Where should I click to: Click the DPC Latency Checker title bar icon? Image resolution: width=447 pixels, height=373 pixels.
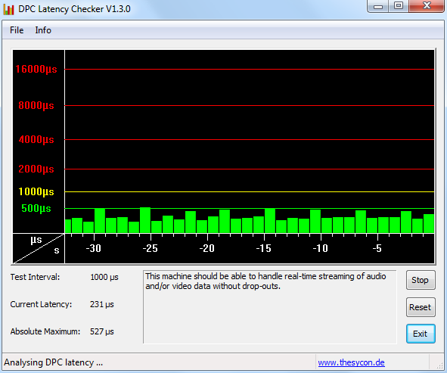[x=8, y=9]
